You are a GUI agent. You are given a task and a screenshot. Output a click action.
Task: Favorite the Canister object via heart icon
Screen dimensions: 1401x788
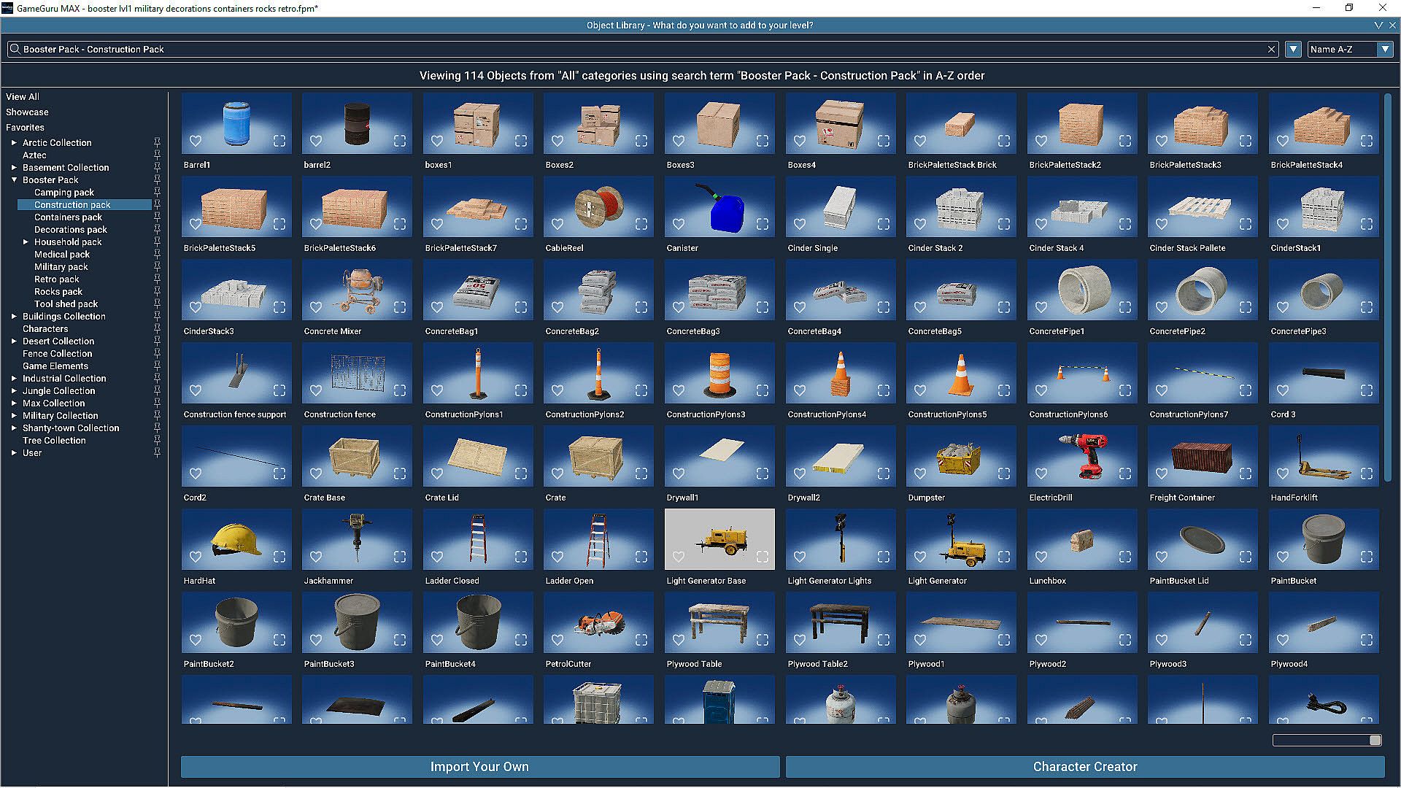tap(679, 224)
